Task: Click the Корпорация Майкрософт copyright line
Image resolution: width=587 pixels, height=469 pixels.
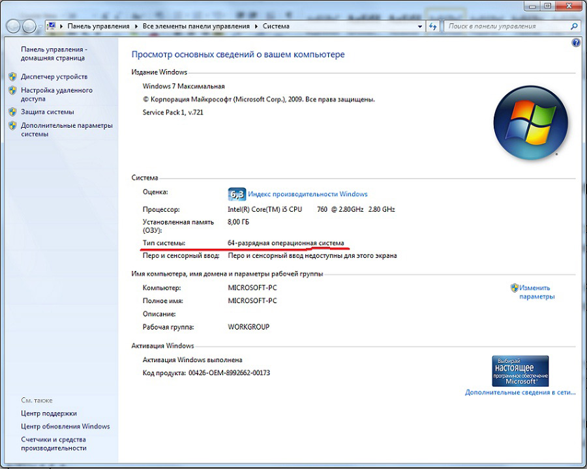Action: coord(259,100)
